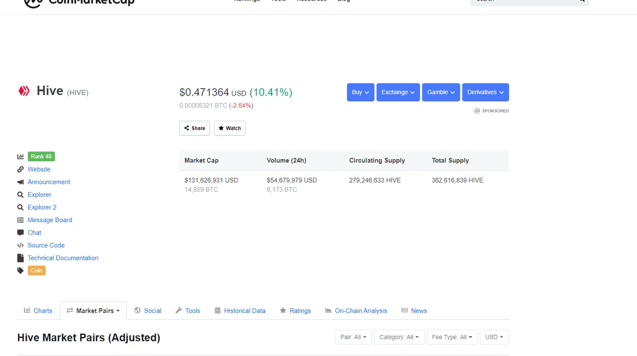Click the tag icon beside Coin
637x356 pixels.
click(20, 271)
